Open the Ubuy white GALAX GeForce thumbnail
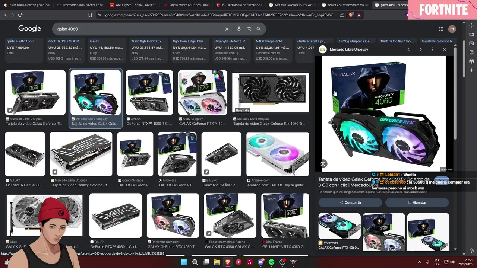Image resolution: width=477 pixels, height=268 pixels. click(203, 93)
